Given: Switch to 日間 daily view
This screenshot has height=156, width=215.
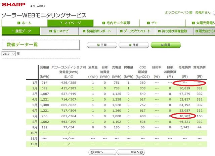Looking at the screenshot, I should (102, 45).
